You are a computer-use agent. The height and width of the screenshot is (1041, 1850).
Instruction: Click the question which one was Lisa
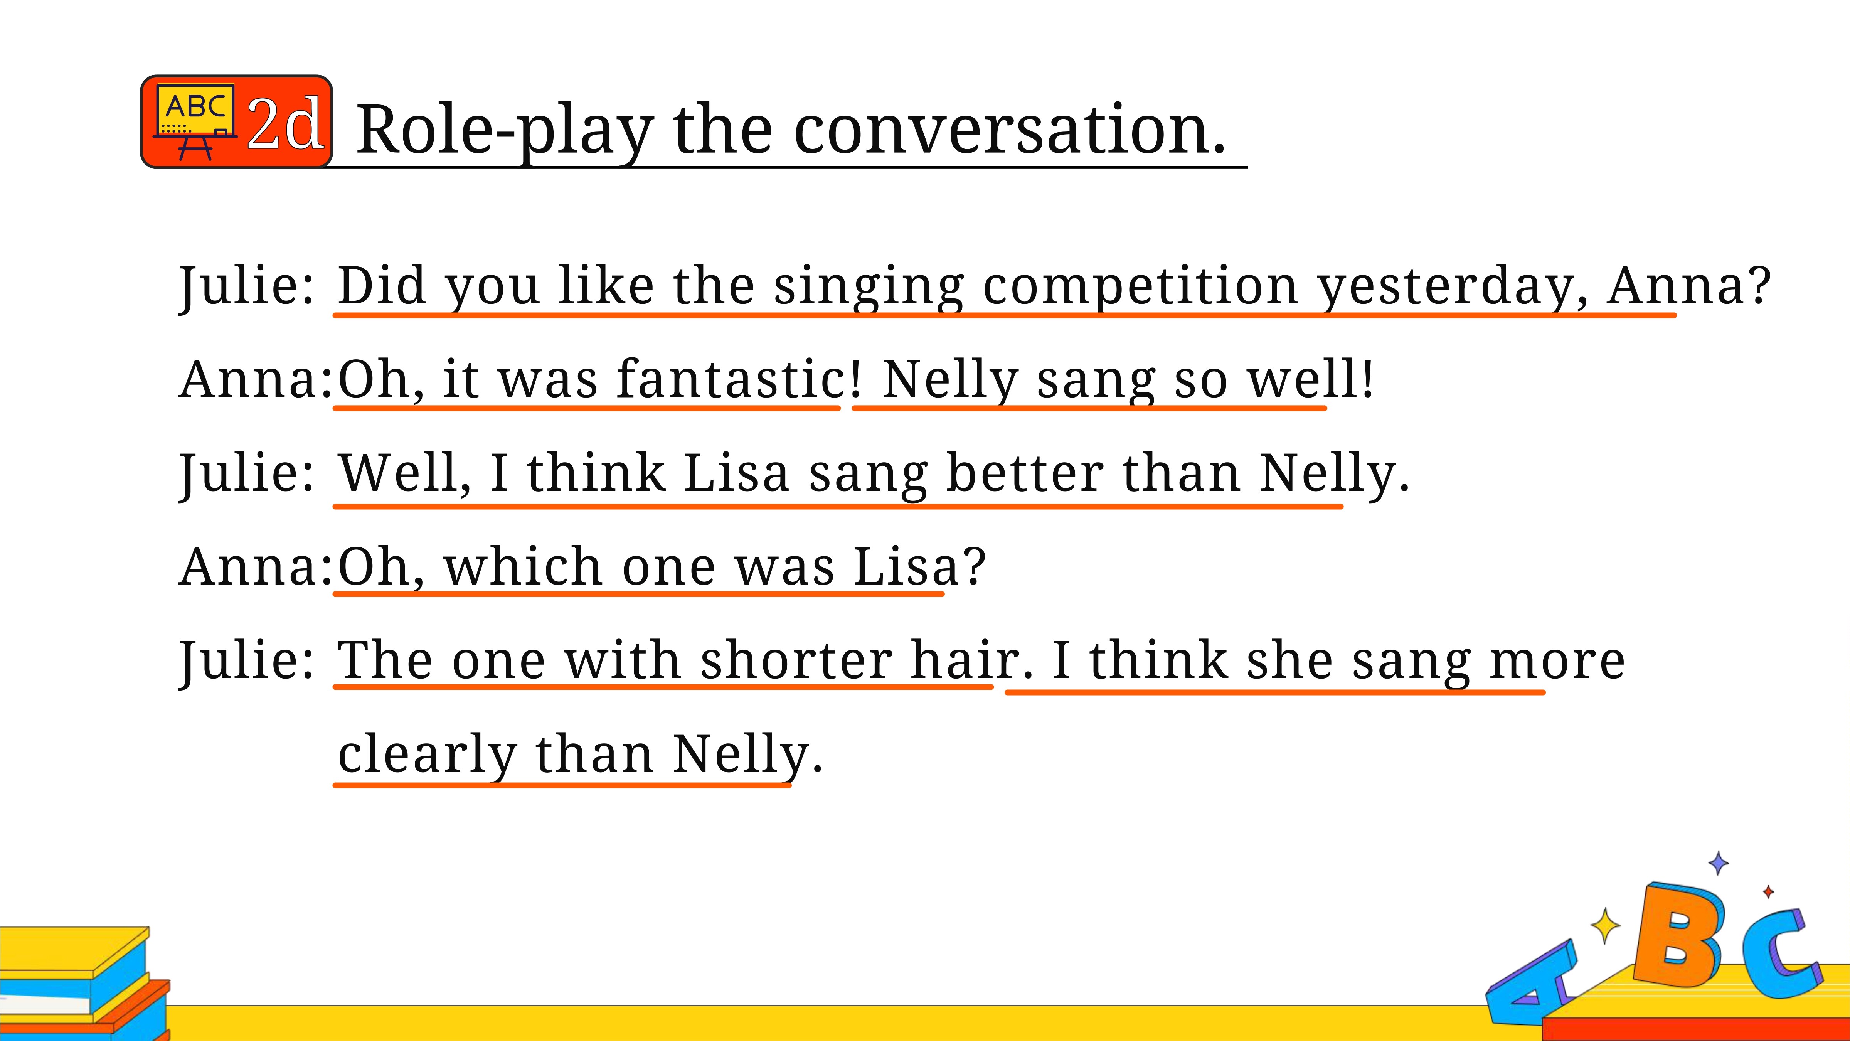click(662, 566)
